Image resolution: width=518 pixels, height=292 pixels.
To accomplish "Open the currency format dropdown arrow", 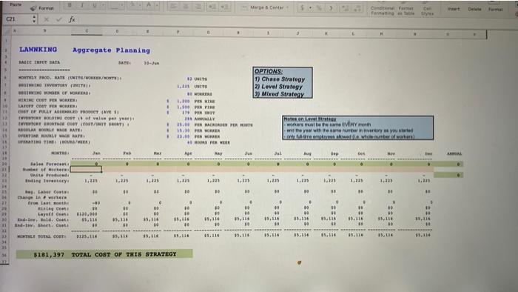I will pyautogui.click(x=310, y=7).
